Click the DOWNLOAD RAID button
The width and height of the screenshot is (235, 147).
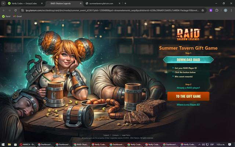[188, 60]
